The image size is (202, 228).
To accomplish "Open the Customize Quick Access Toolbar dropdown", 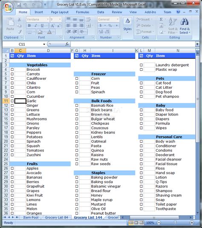I will pyautogui.click(x=45, y=5).
